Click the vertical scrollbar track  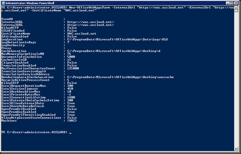click(x=236, y=79)
